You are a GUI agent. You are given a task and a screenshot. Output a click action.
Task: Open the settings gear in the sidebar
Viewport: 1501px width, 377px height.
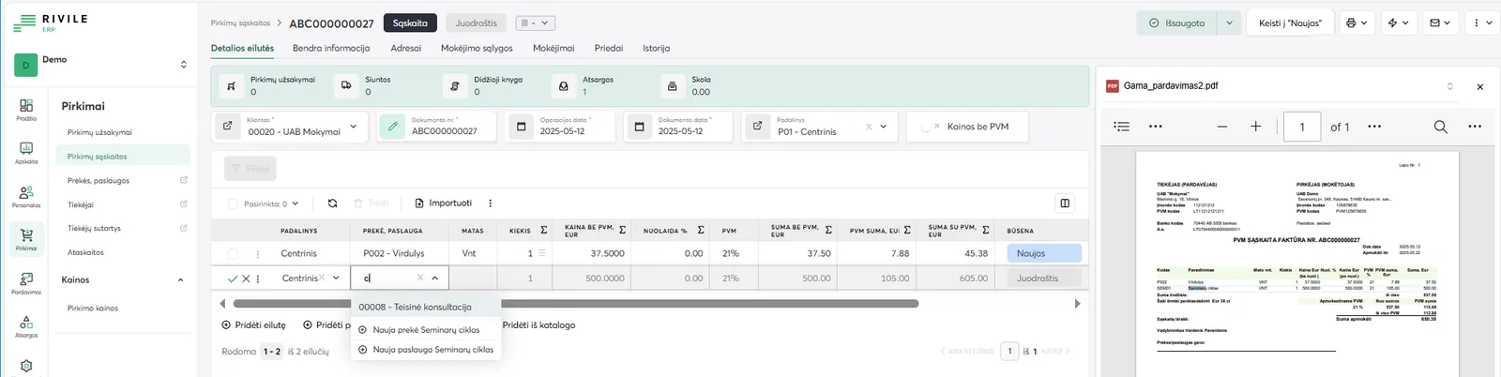pos(26,366)
